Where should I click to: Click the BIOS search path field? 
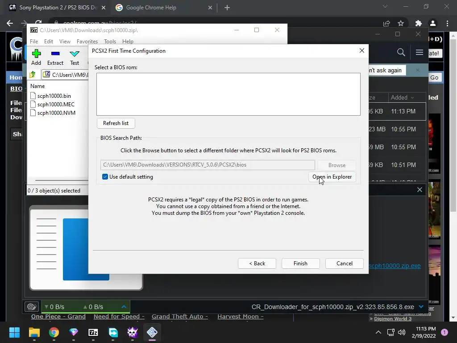(x=208, y=165)
